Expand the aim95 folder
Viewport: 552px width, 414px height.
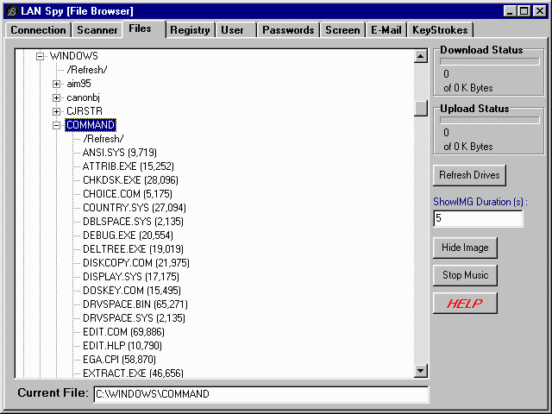click(x=56, y=84)
